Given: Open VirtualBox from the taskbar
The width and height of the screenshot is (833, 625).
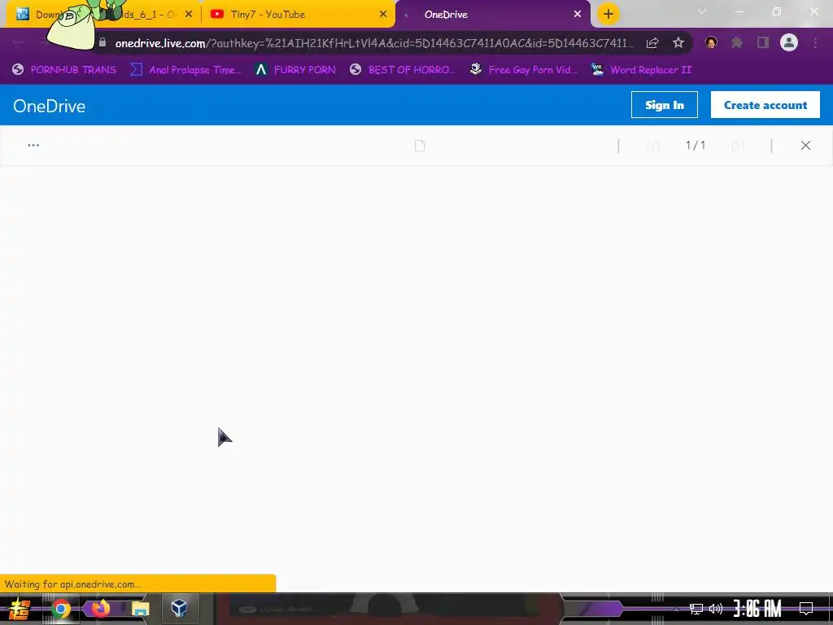Looking at the screenshot, I should pos(179,609).
